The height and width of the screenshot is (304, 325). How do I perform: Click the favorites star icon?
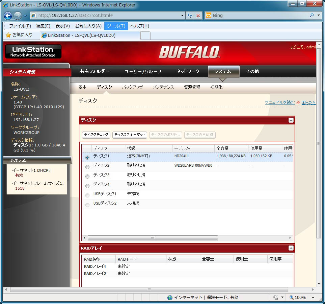(x=8, y=35)
